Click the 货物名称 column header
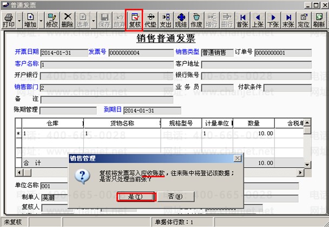Screen dimensions: 329x227 click(x=122, y=123)
